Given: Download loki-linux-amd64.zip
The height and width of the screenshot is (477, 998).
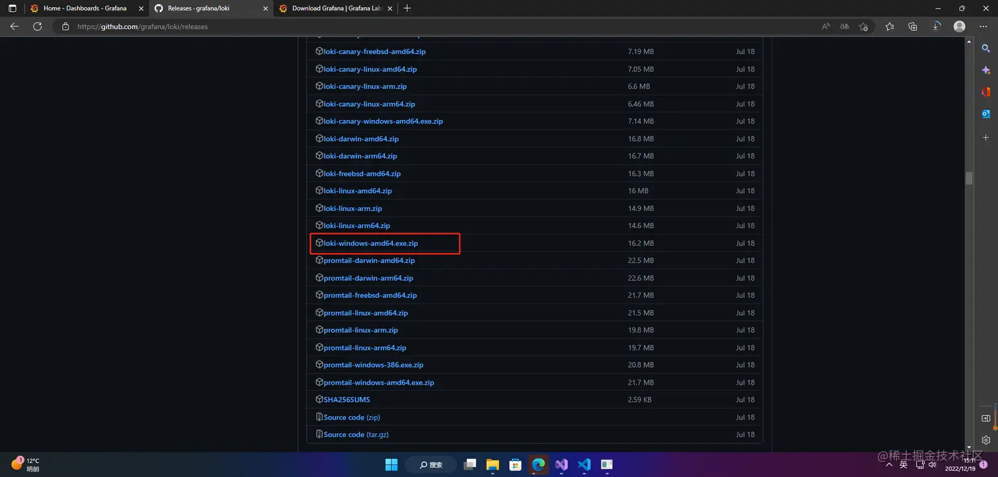Looking at the screenshot, I should coord(358,191).
